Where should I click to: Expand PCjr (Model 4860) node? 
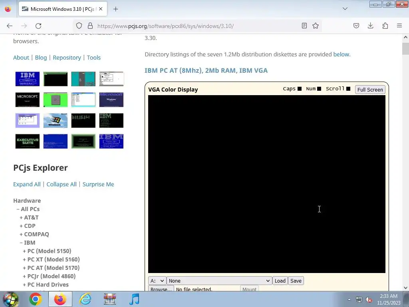pos(49,276)
